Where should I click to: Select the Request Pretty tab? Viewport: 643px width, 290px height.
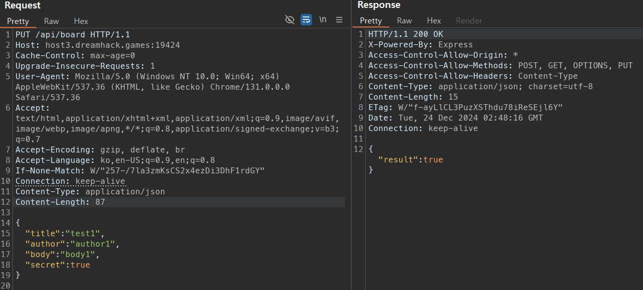coord(18,21)
